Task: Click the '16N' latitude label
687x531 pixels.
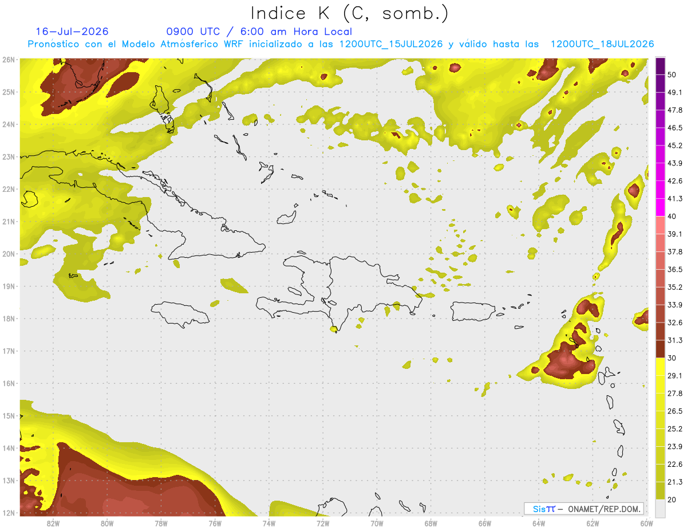Action: point(8,383)
